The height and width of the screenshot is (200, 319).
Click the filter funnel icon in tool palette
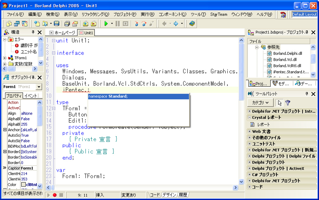click(288, 103)
